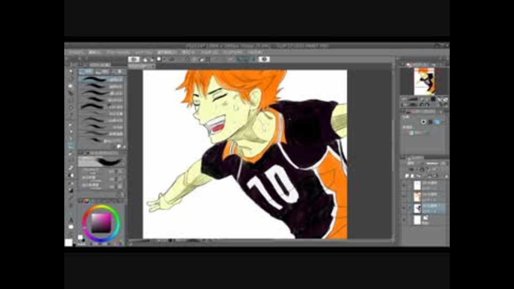Select the Balloon tool with the white speech bubble icon
The width and height of the screenshot is (514, 289).
coord(71,227)
